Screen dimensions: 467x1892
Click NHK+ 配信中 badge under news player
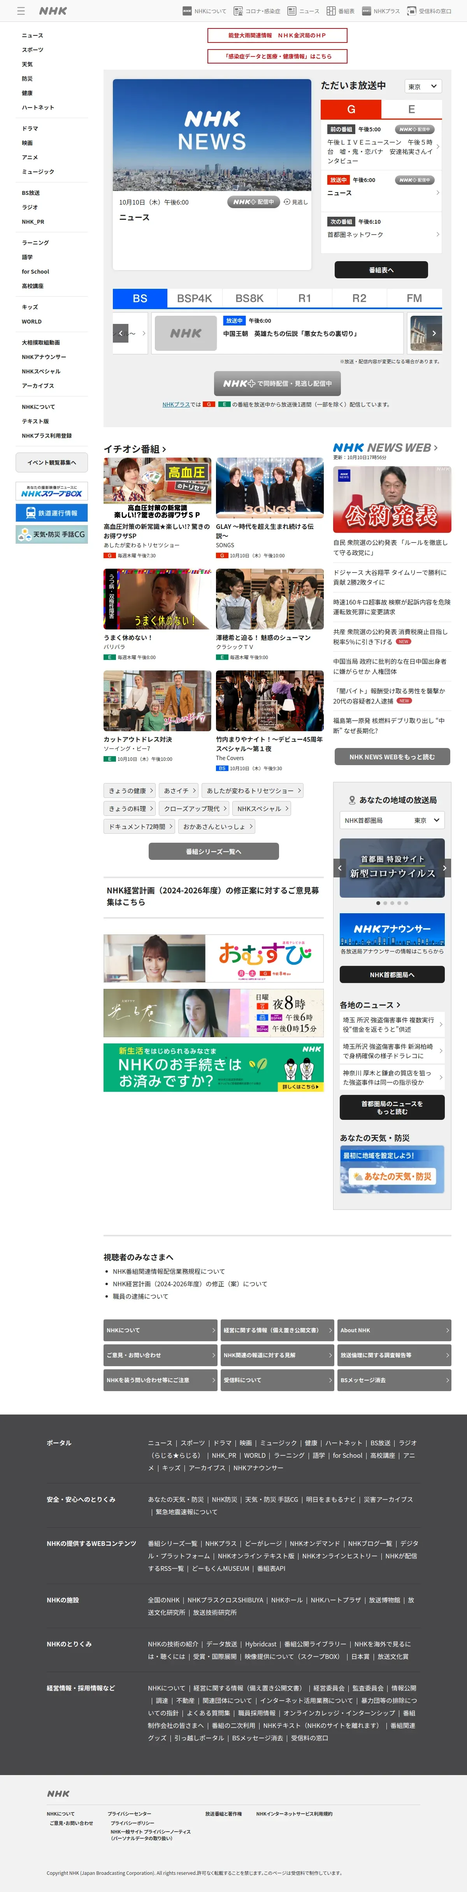pos(254,202)
